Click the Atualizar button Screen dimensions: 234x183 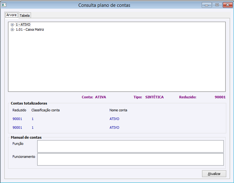(214, 174)
